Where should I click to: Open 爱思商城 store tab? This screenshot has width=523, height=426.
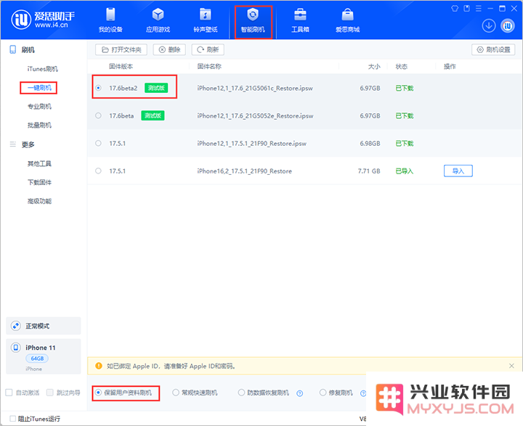347,20
